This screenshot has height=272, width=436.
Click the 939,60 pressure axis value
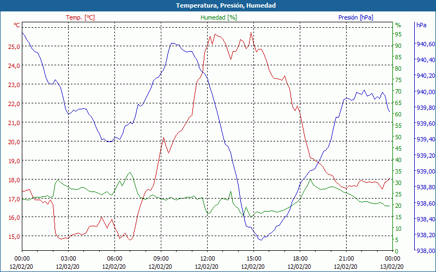click(426, 124)
